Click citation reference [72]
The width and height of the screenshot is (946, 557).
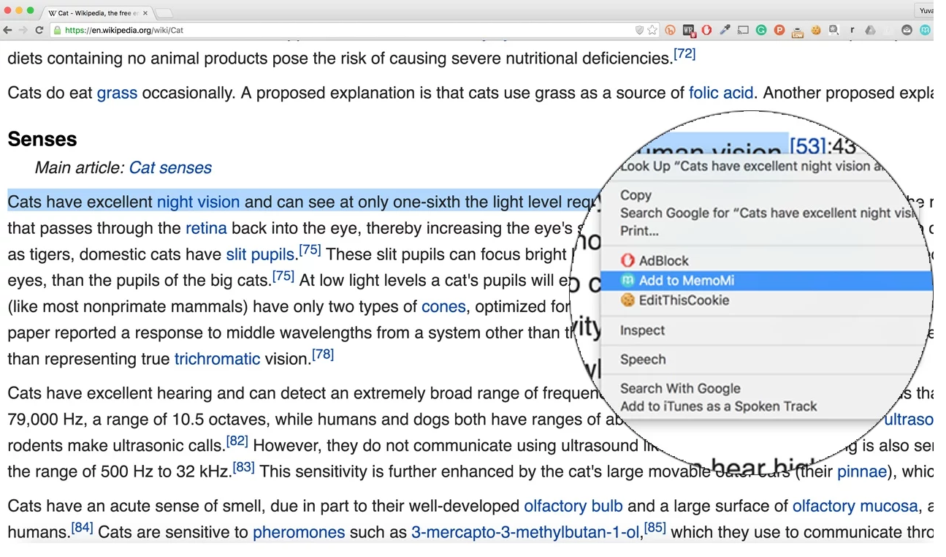(x=684, y=53)
